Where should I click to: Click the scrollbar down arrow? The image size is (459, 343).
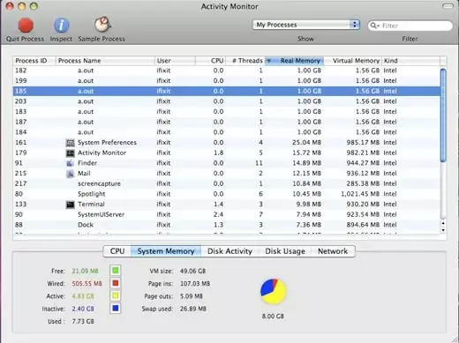(443, 230)
